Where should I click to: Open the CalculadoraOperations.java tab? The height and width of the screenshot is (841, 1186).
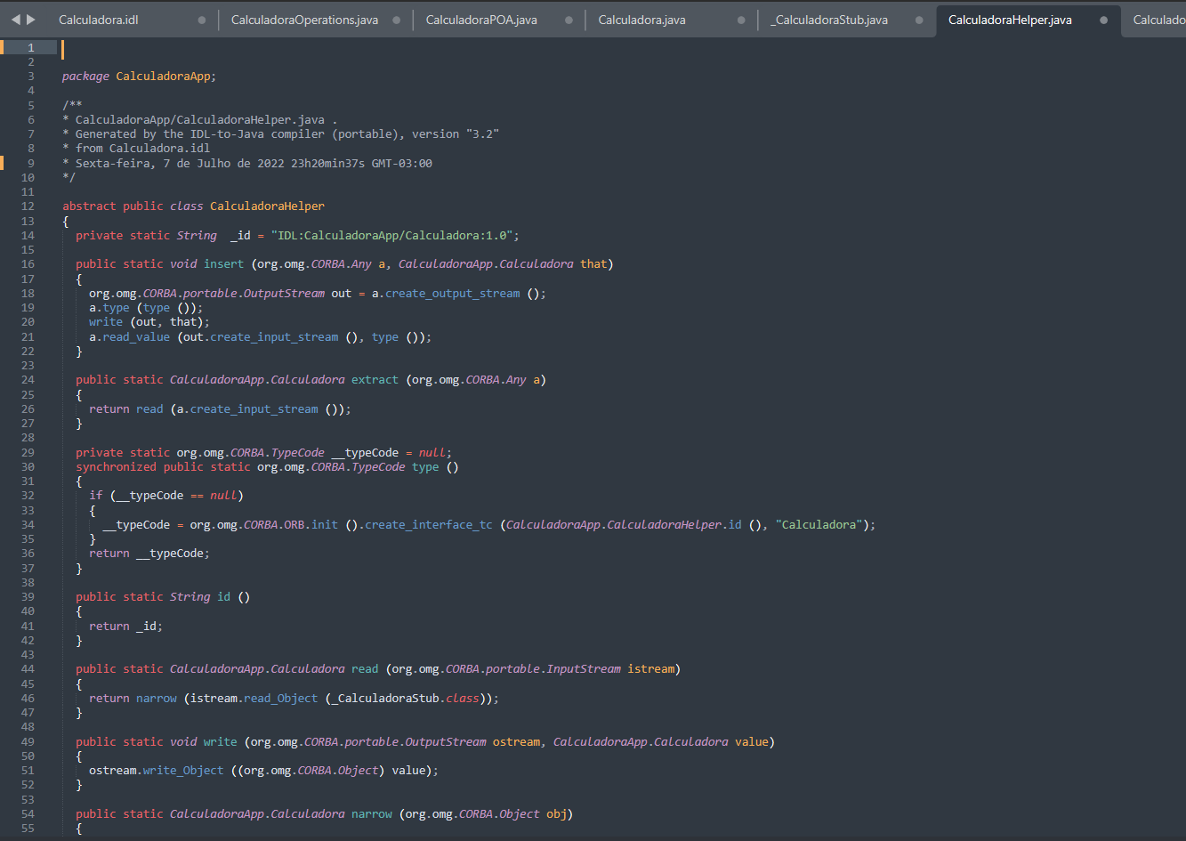tap(304, 20)
